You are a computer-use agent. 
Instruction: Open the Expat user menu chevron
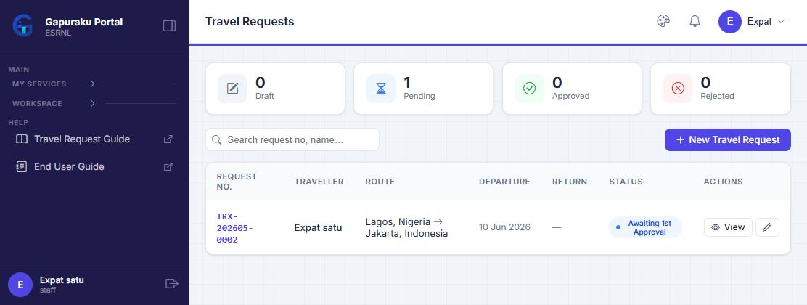[x=781, y=22]
